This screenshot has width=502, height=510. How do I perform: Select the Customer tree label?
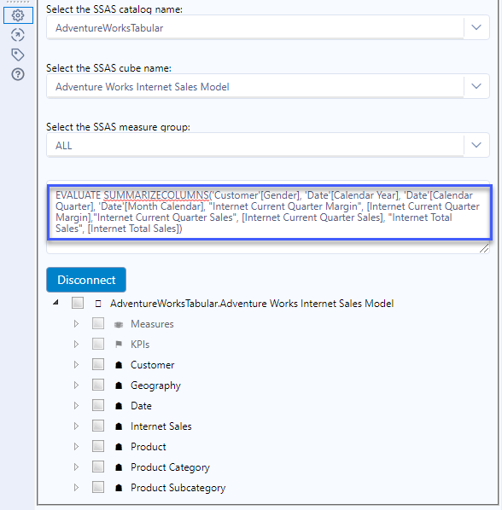coord(152,365)
